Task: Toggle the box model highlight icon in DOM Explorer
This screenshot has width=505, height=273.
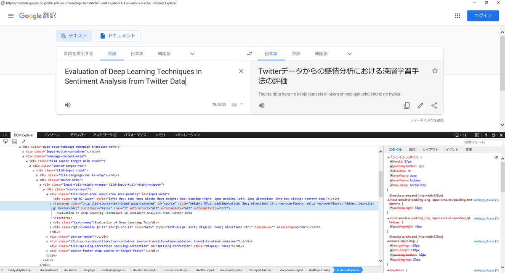Action: pyautogui.click(x=14, y=142)
